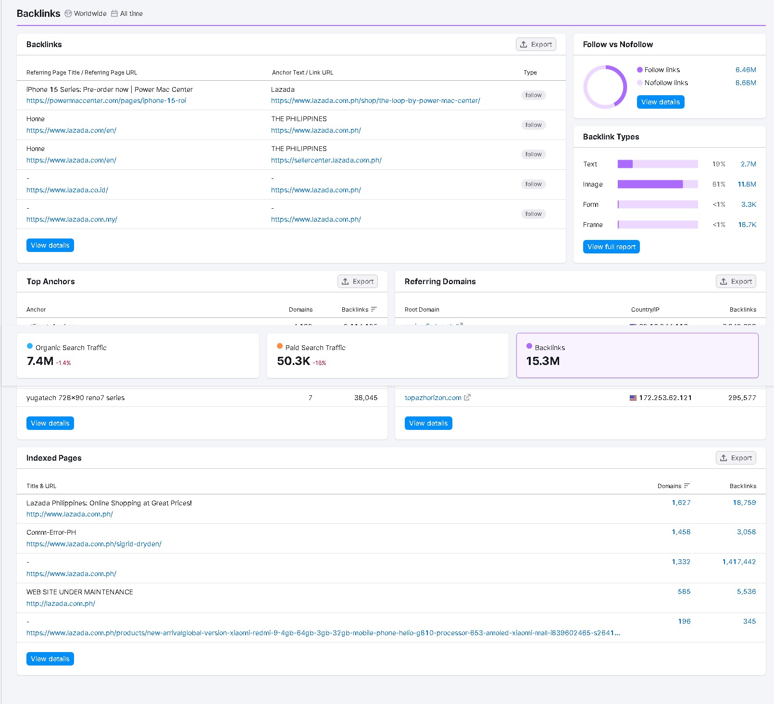Screen dimensions: 774x704
Task: View details in the Top Anchors panel
Action: 50,423
